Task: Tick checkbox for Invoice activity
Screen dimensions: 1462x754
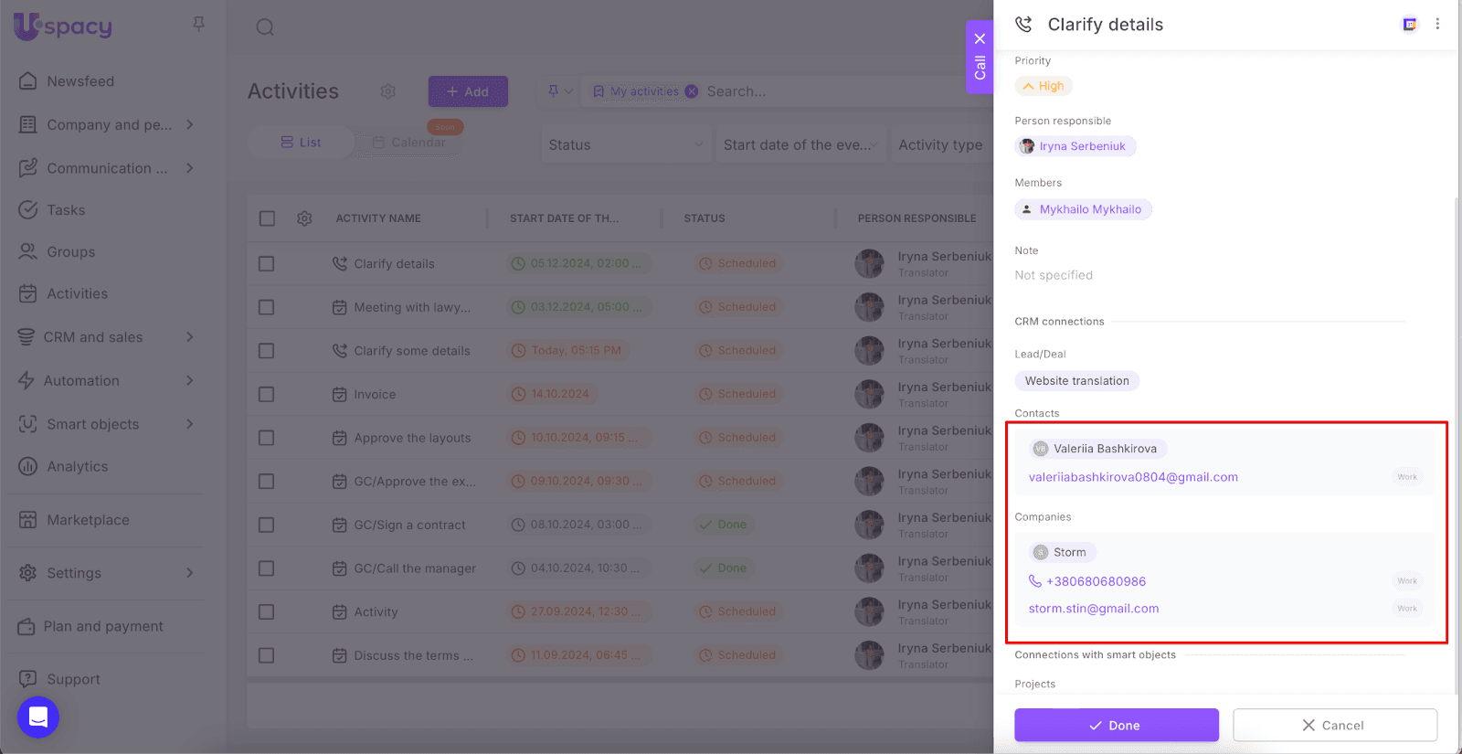Action: pyautogui.click(x=267, y=395)
